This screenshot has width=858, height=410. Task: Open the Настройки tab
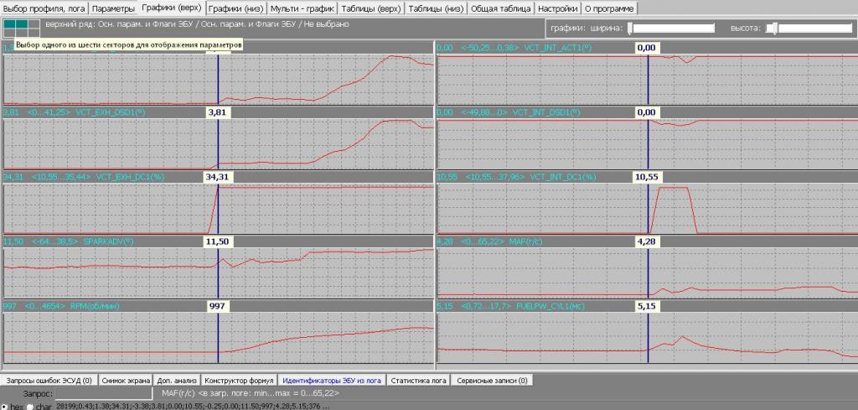557,8
